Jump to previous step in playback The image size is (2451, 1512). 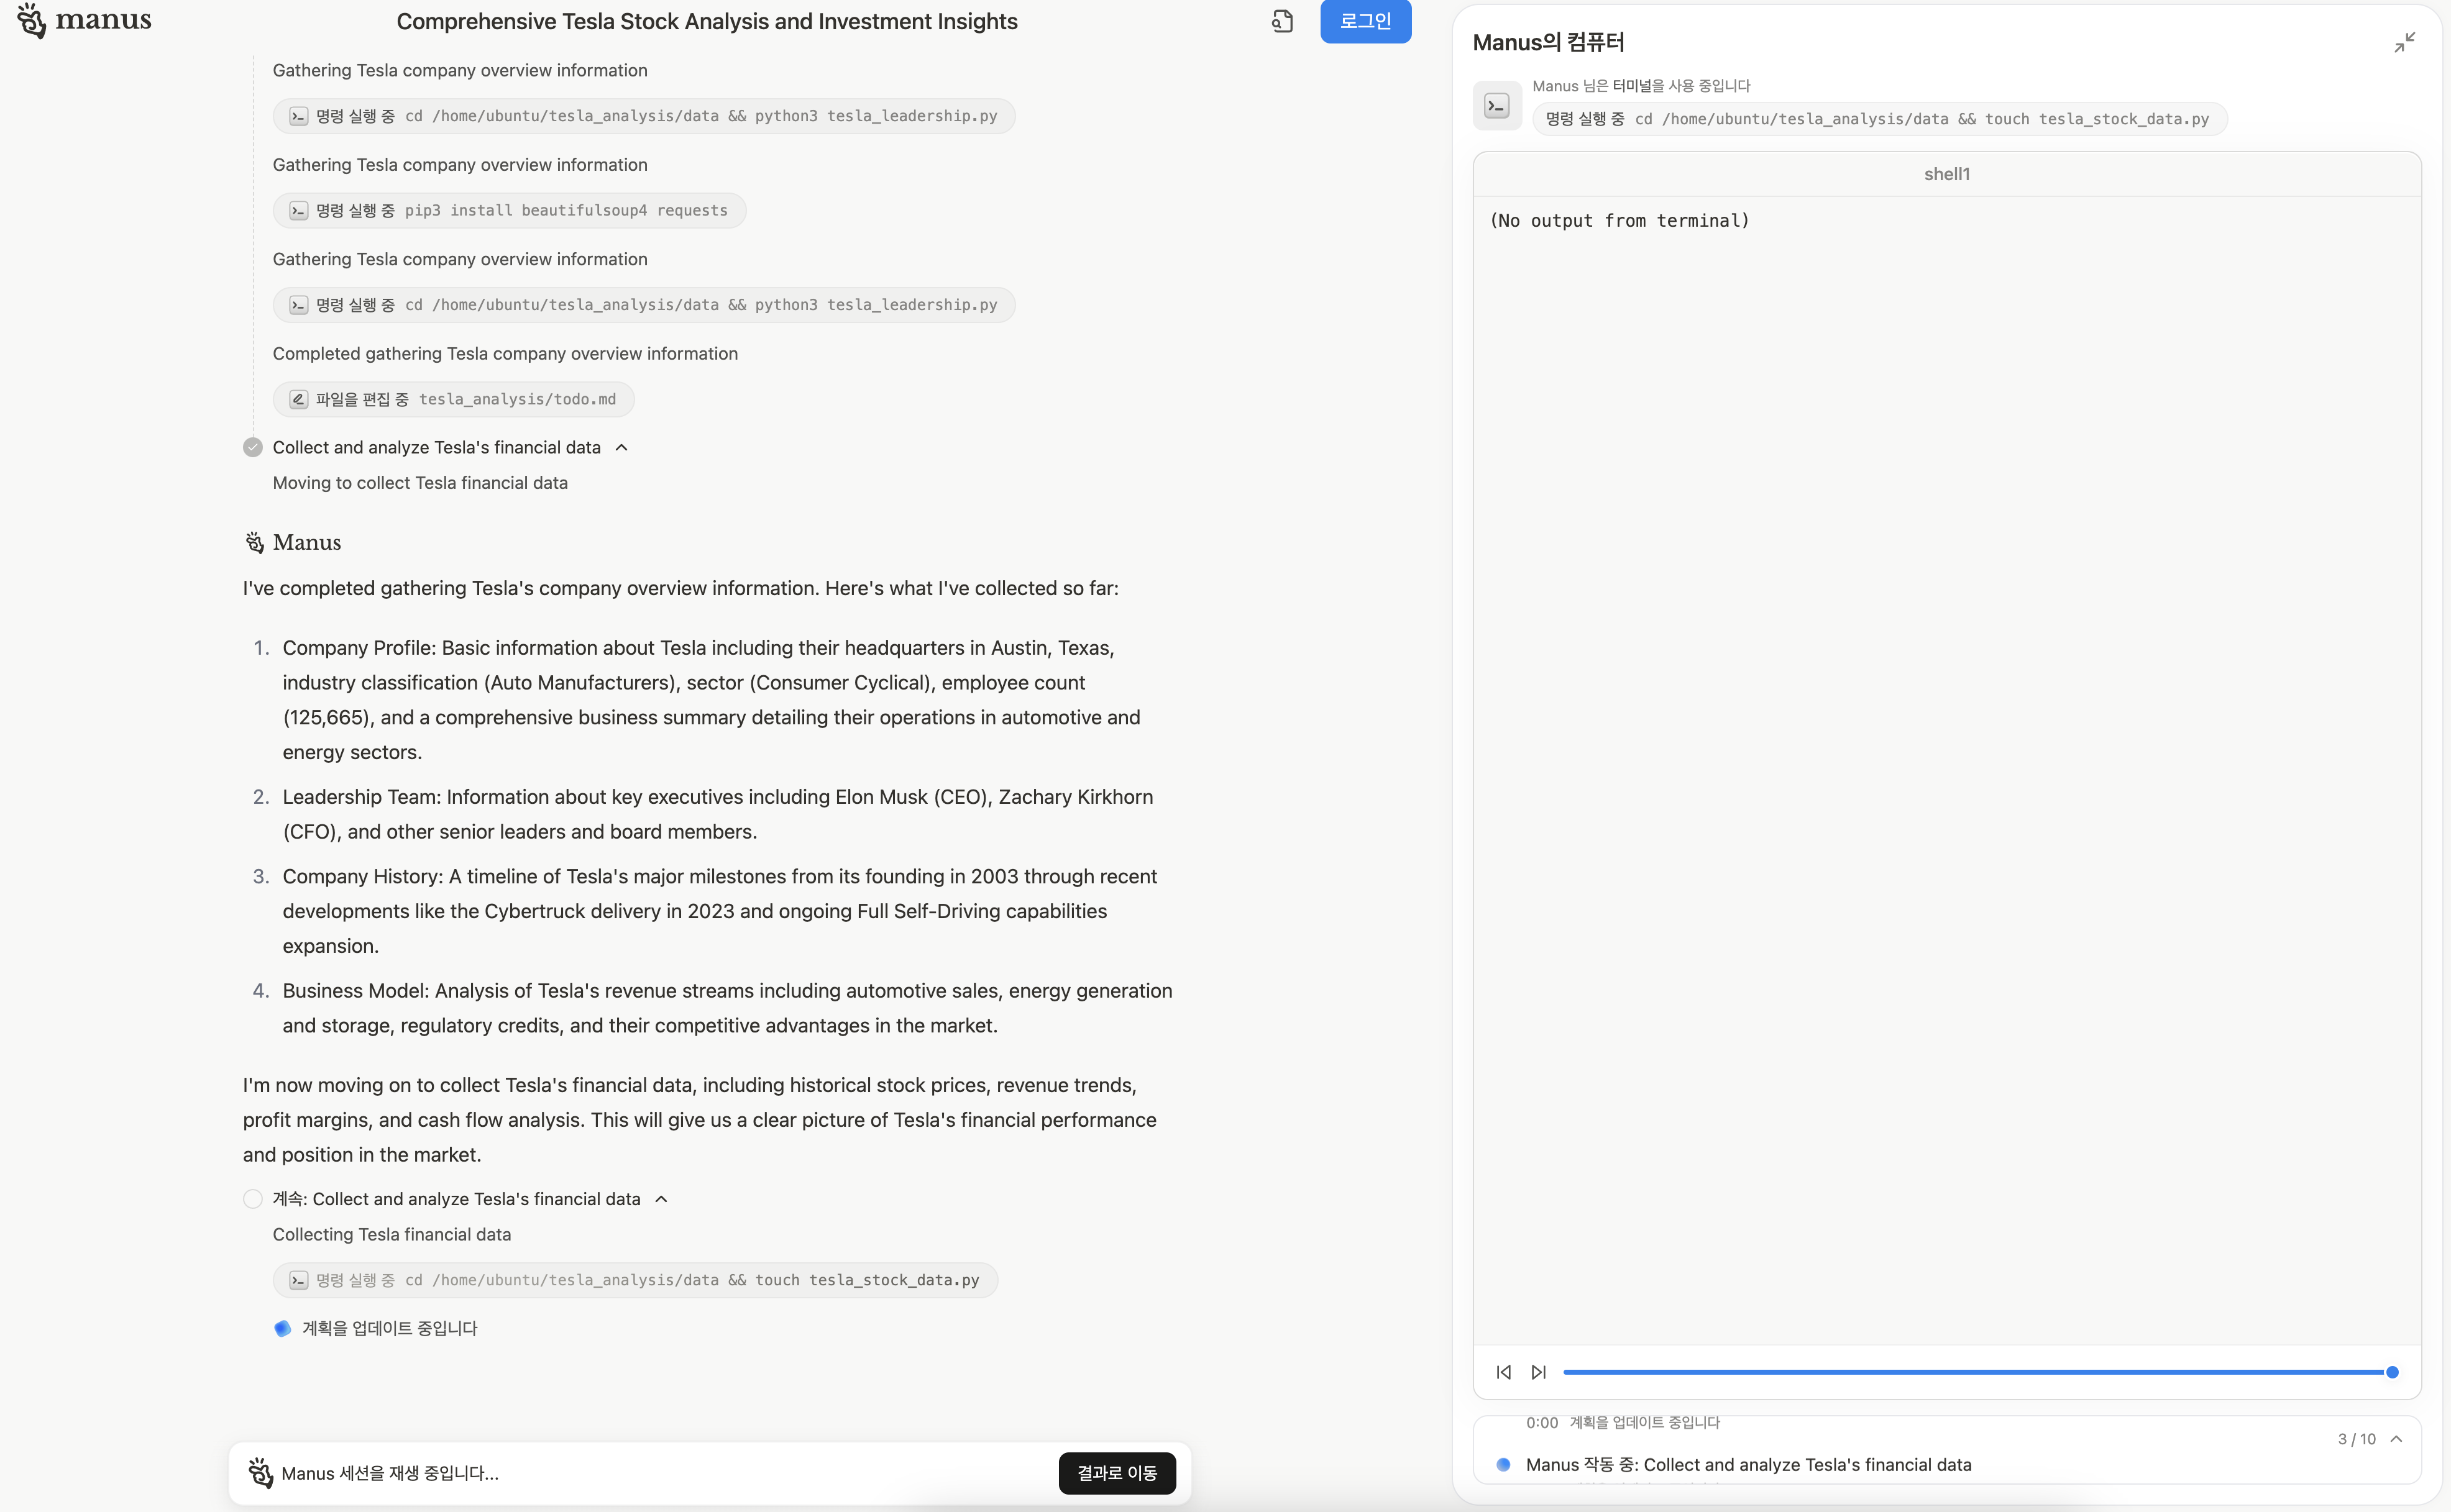1503,1372
